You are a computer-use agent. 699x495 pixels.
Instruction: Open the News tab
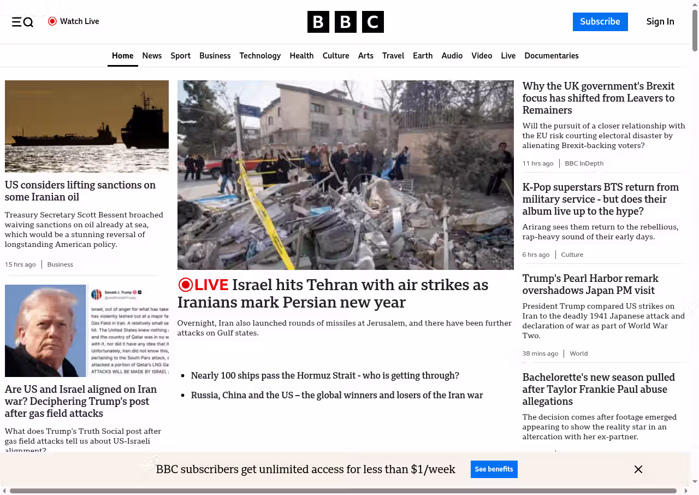tap(152, 56)
